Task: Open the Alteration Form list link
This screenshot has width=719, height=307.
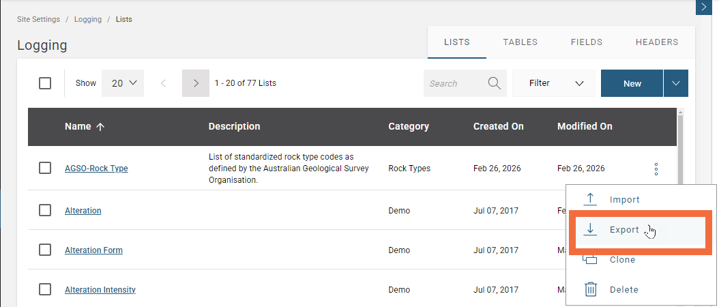Action: (93, 250)
